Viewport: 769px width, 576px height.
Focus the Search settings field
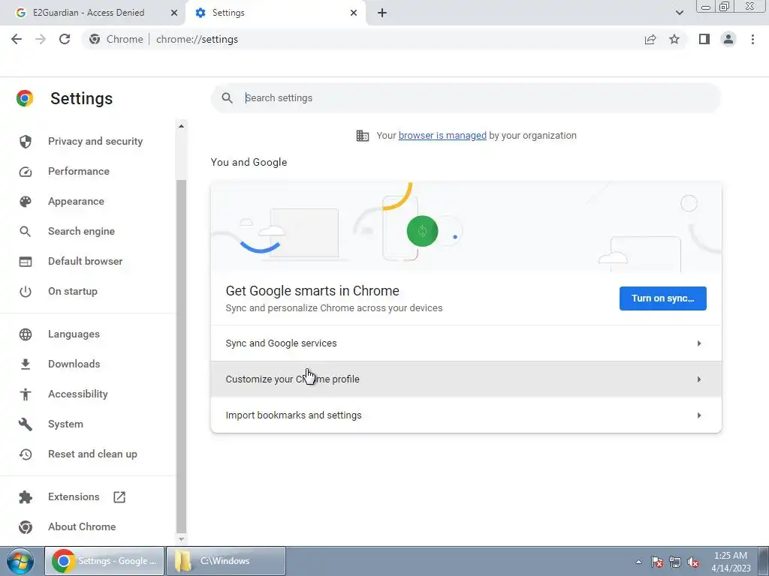pos(466,98)
